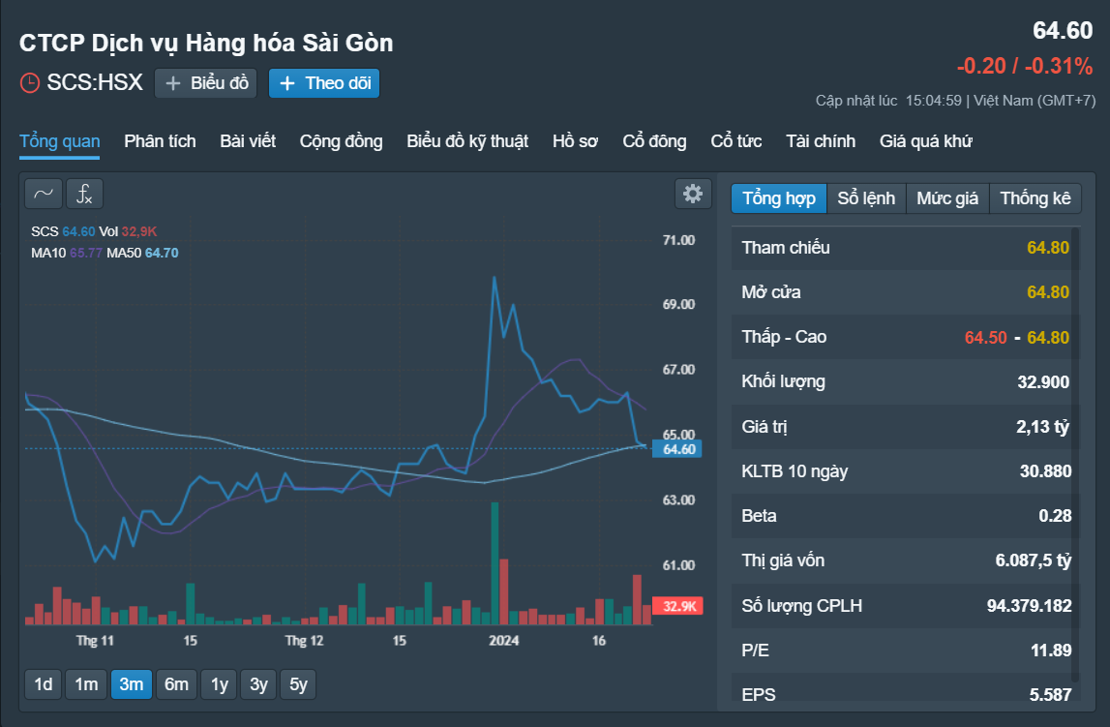Click the Giá trị value 2,13 tỷ
The height and width of the screenshot is (727, 1110).
click(1043, 427)
